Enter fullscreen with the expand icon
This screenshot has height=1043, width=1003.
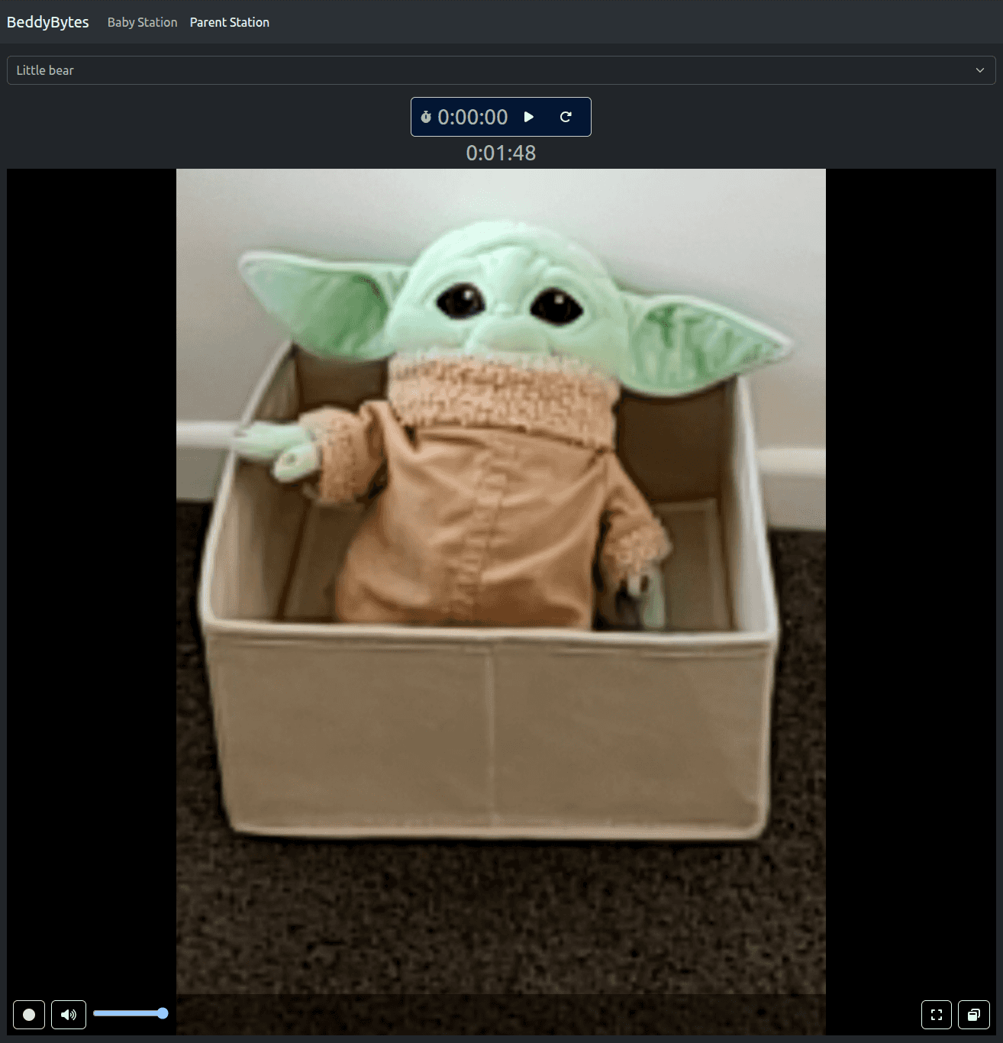pos(936,1015)
